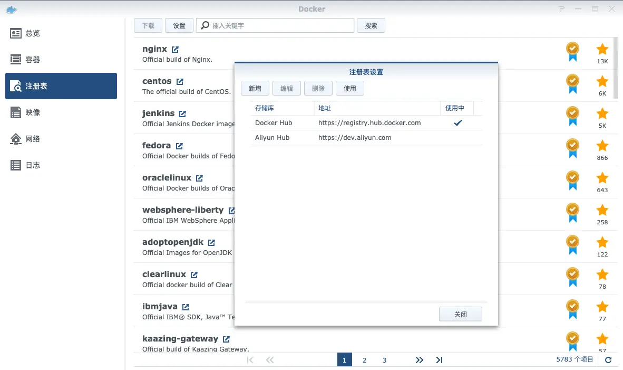Jump forward with double chevron pagination icon

pyautogui.click(x=419, y=360)
